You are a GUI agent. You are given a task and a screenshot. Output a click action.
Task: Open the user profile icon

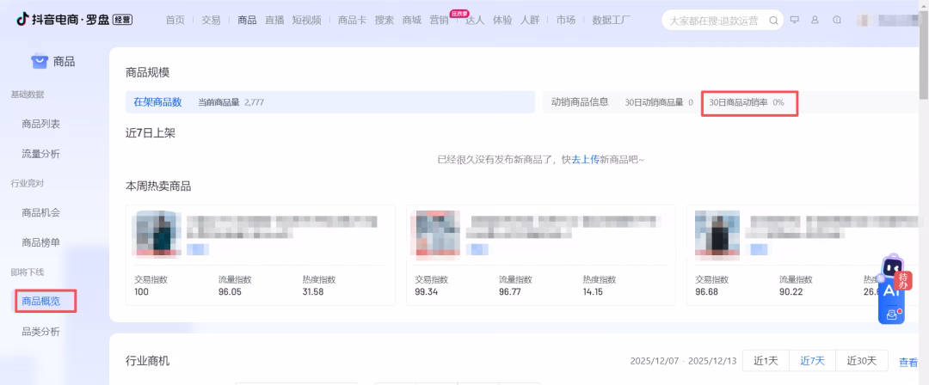pos(815,20)
